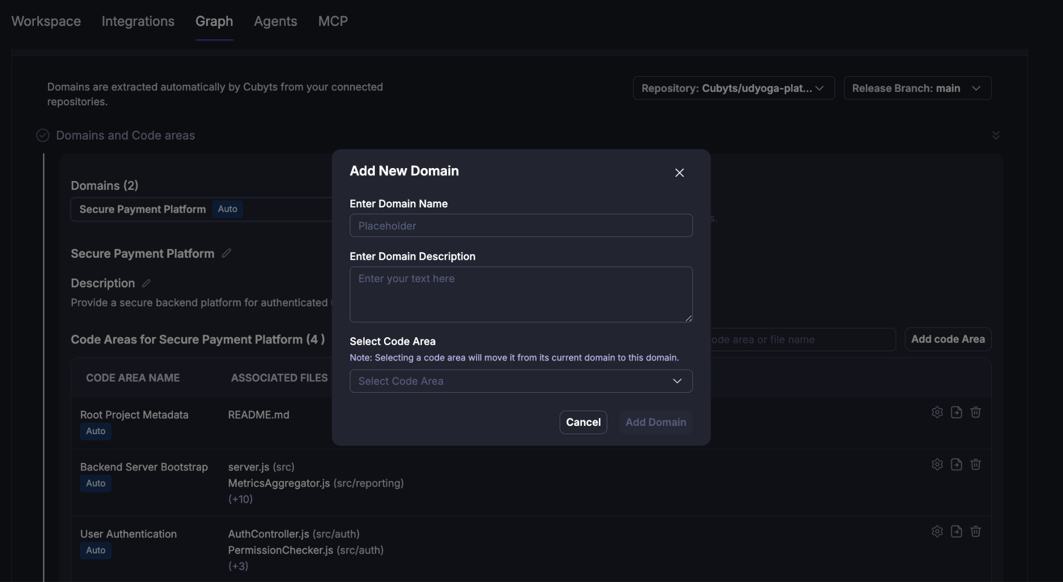Viewport: 1063px width, 582px height.
Task: Click server.js (src) file entry
Action: coord(261,467)
